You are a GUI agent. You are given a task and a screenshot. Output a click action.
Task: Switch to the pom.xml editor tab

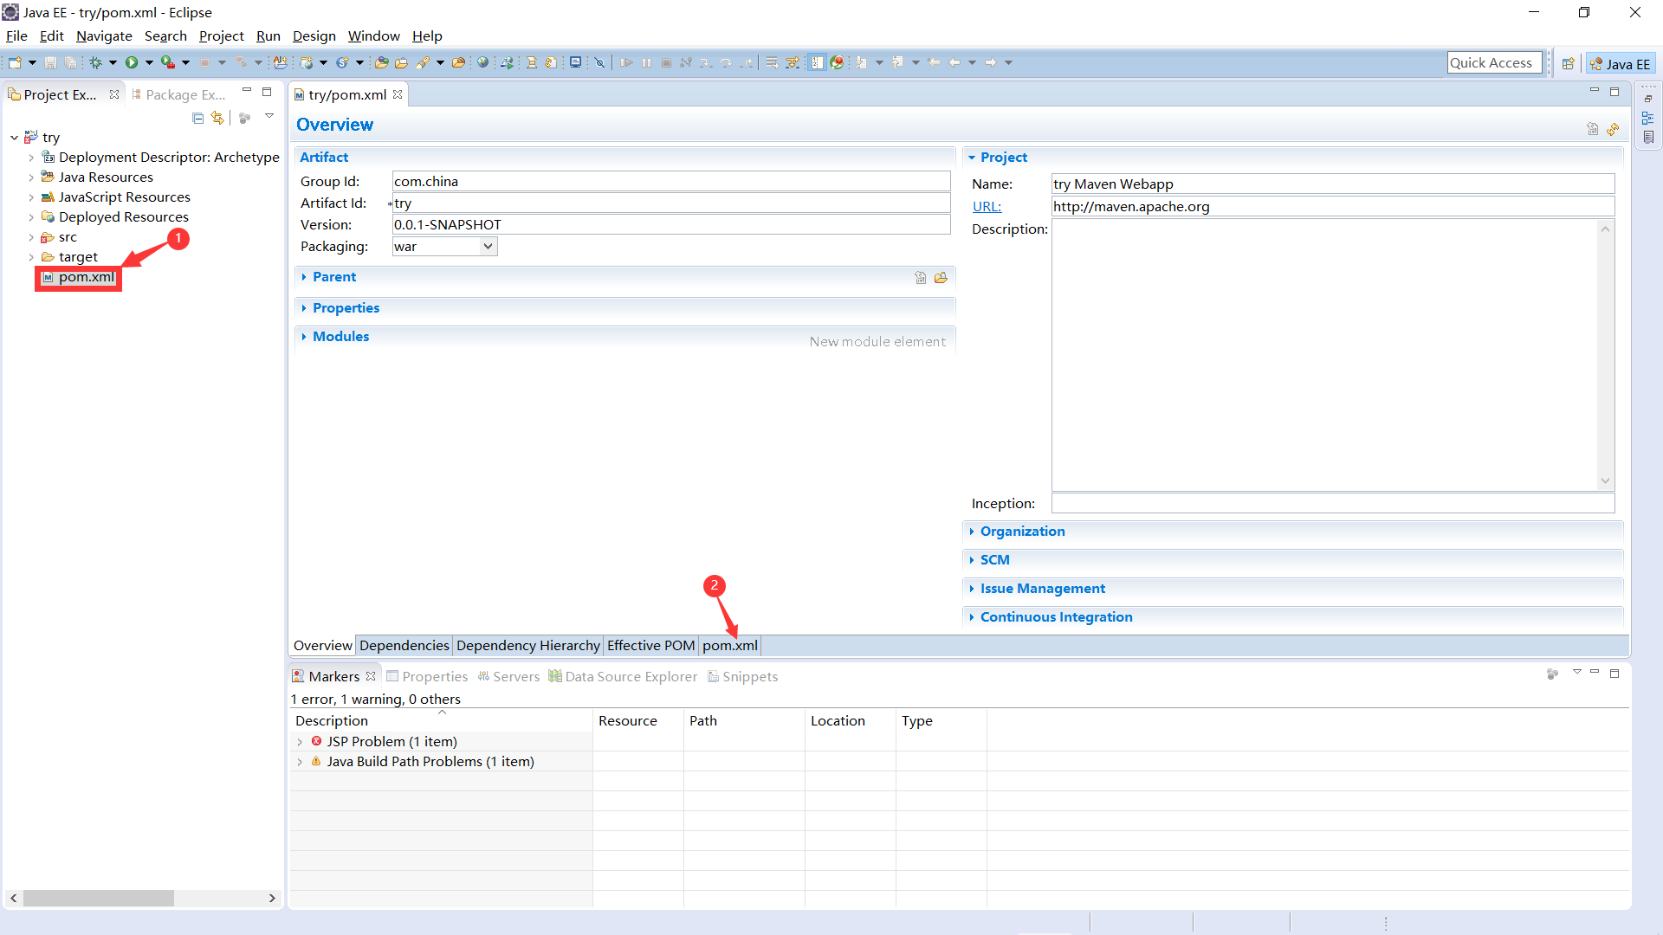tap(729, 645)
